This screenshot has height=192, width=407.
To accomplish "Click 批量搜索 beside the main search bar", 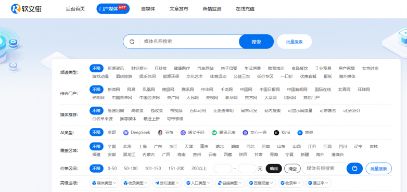I will (295, 42).
